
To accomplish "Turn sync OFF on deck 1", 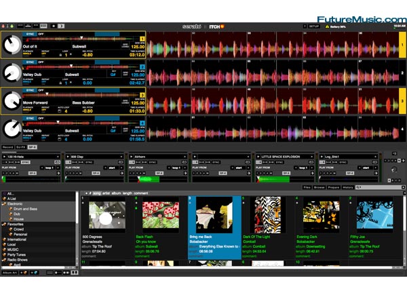I will click(x=41, y=34).
